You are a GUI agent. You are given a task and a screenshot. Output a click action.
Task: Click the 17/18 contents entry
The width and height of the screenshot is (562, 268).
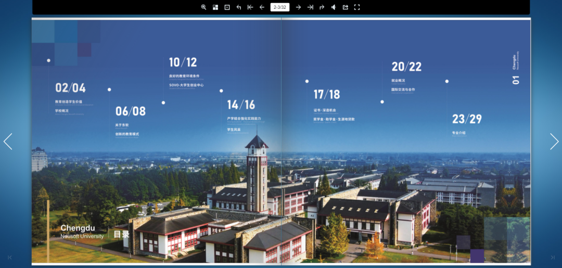[x=327, y=95]
